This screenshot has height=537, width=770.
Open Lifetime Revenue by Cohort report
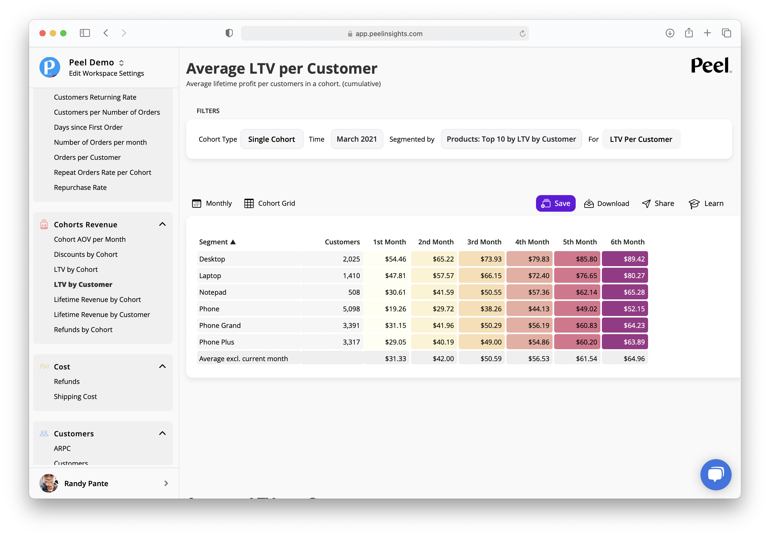pos(97,300)
